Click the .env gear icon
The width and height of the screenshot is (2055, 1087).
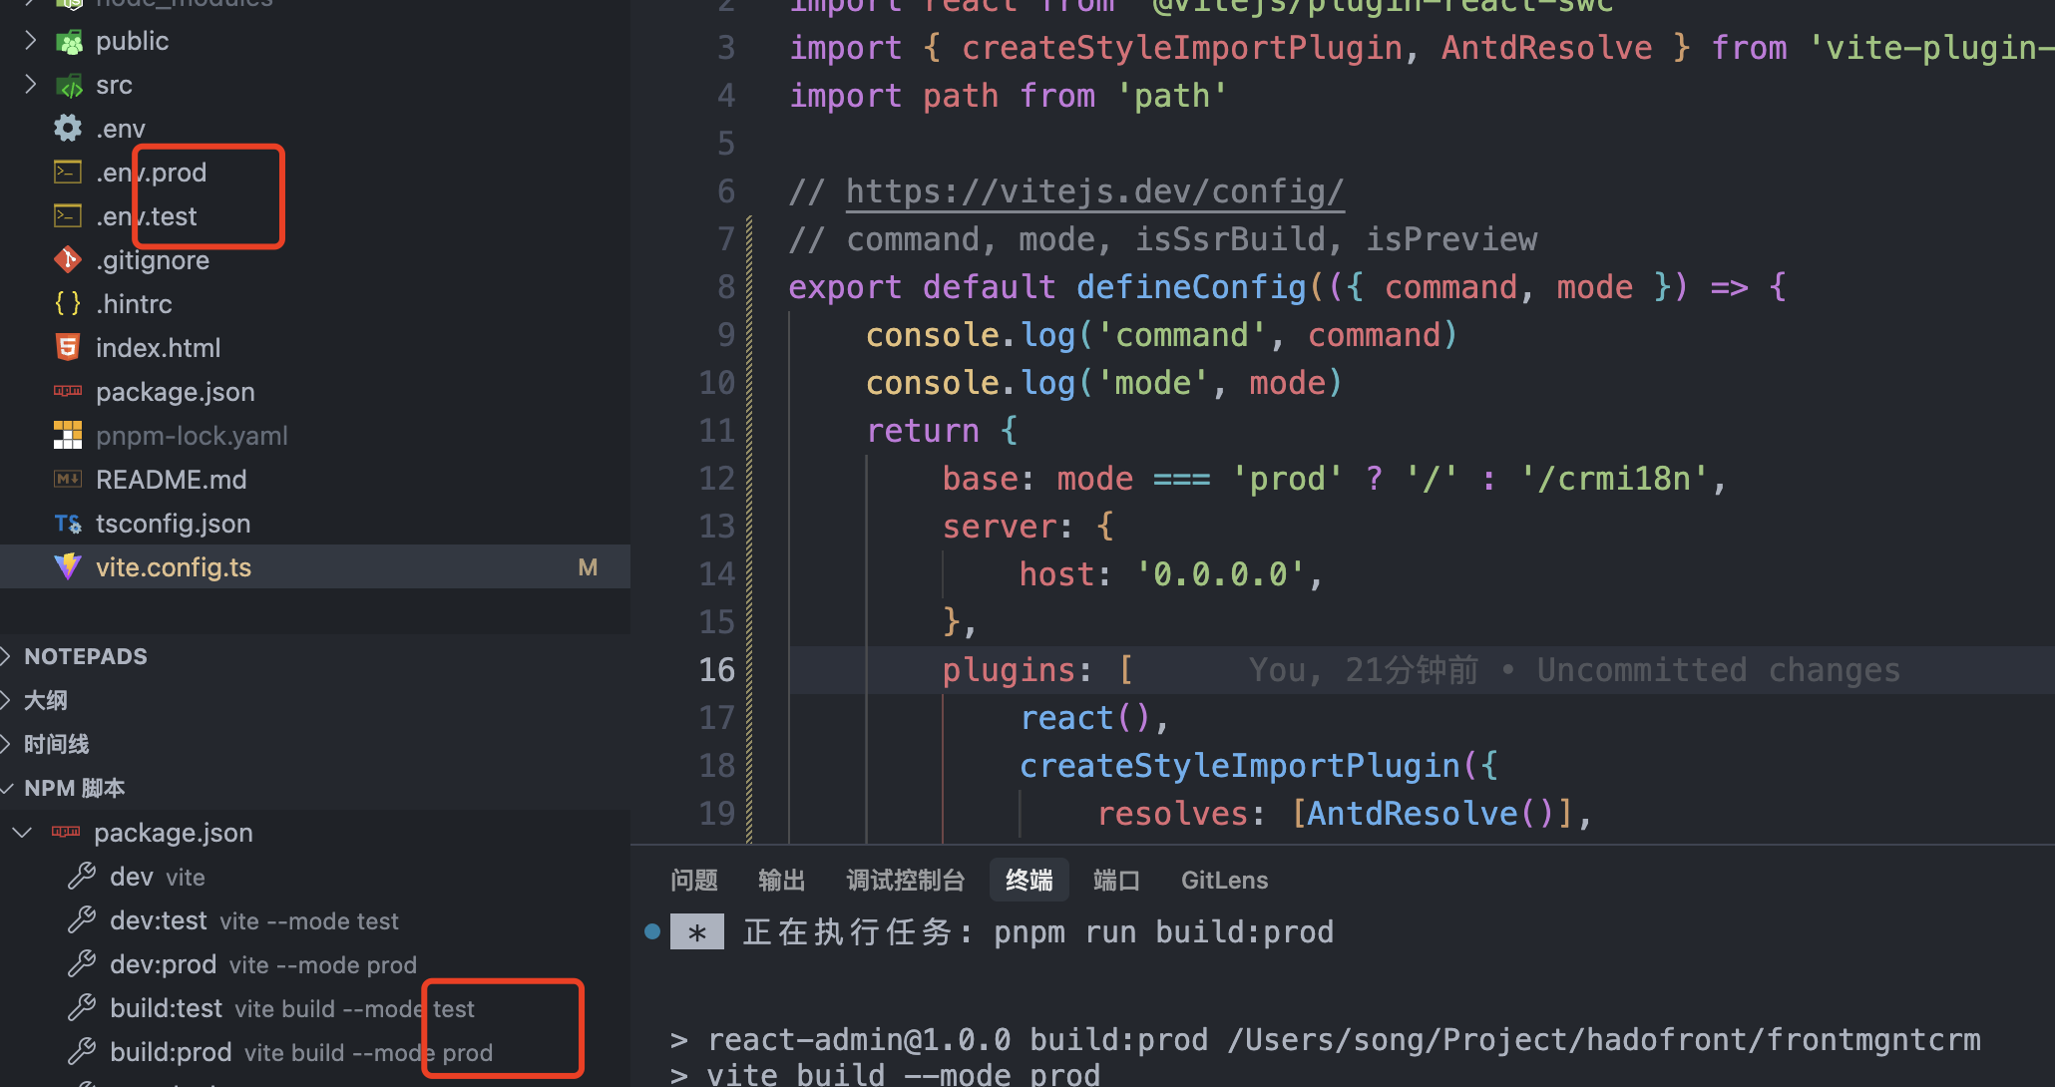point(68,129)
